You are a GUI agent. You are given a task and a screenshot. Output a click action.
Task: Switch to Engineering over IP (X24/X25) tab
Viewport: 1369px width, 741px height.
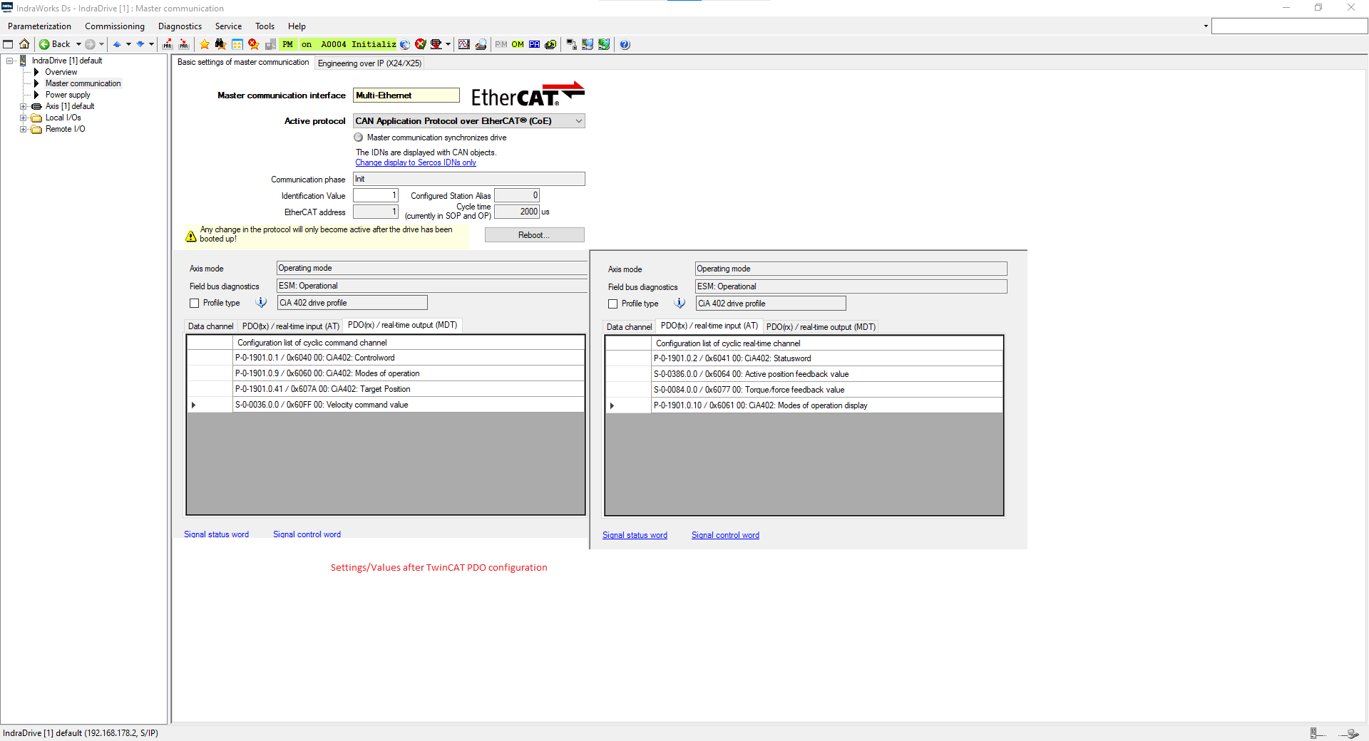point(369,63)
